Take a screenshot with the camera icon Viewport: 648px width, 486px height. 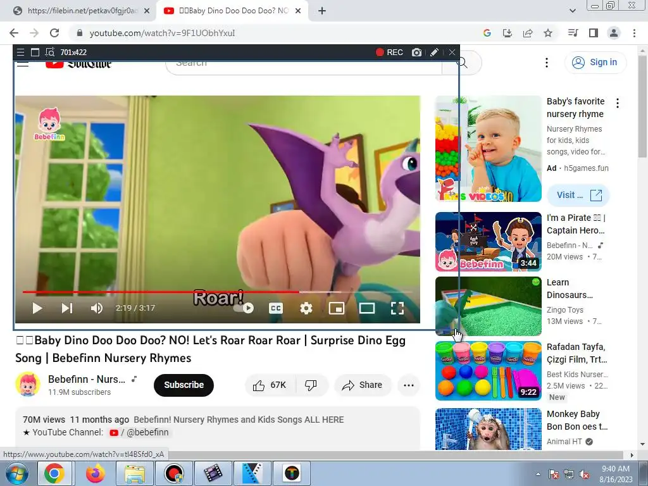(x=416, y=53)
